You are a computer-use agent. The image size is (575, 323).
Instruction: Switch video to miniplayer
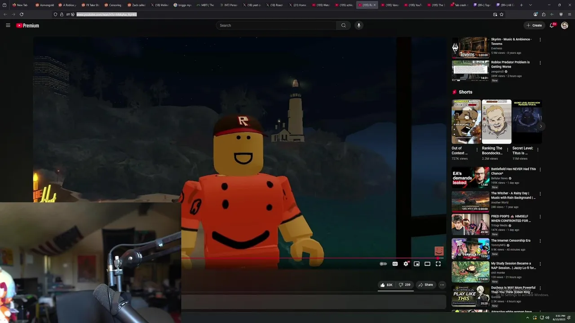(x=416, y=264)
